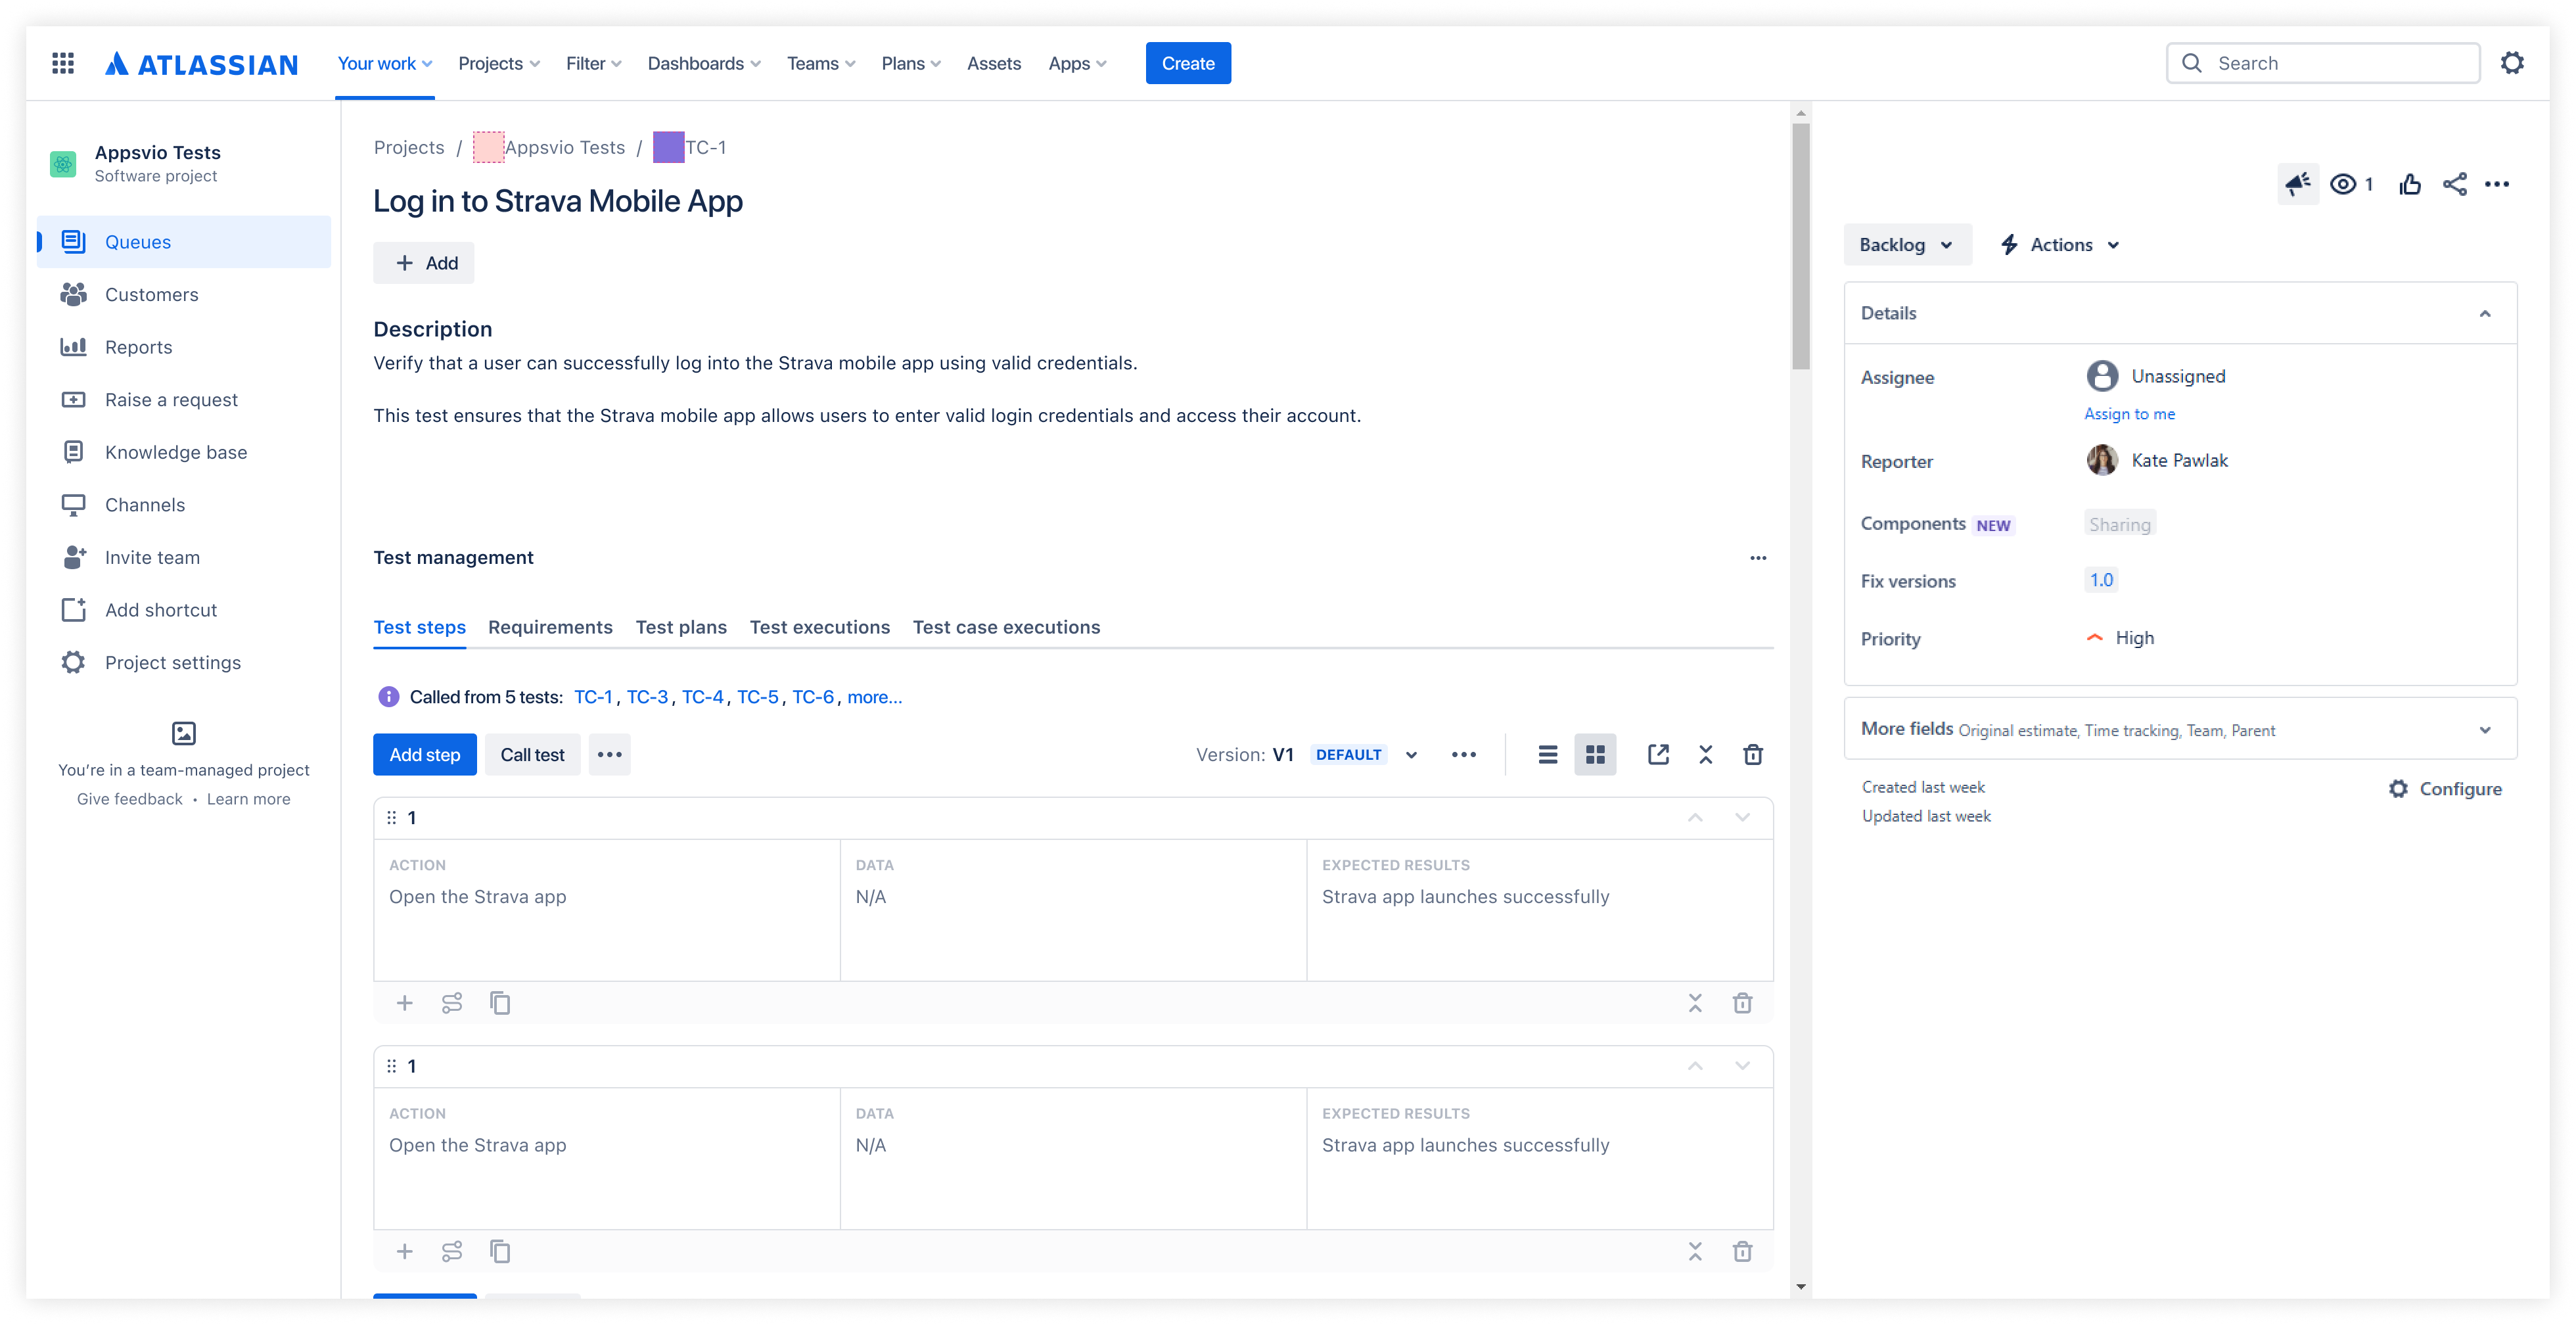The image size is (2576, 1325).
Task: Open the Projects dropdown menu
Action: 499,63
